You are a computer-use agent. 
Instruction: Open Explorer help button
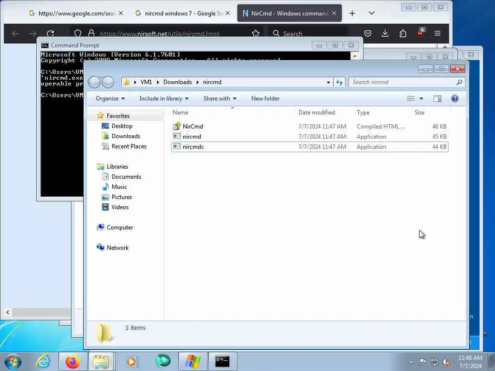click(454, 99)
